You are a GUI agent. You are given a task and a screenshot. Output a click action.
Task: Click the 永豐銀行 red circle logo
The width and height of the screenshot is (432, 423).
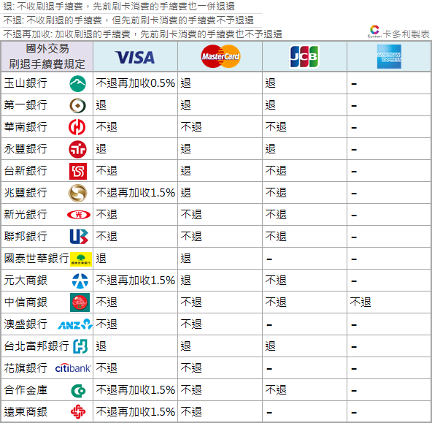pyautogui.click(x=77, y=149)
